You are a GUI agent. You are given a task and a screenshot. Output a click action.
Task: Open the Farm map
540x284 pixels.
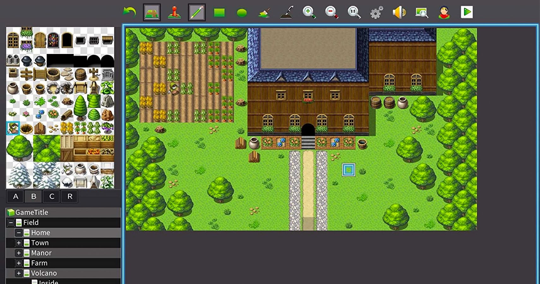pyautogui.click(x=39, y=263)
